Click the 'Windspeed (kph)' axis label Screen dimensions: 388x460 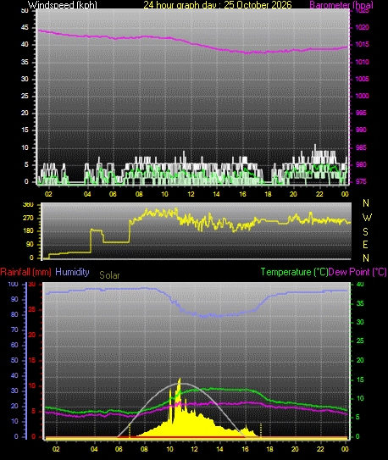point(63,5)
